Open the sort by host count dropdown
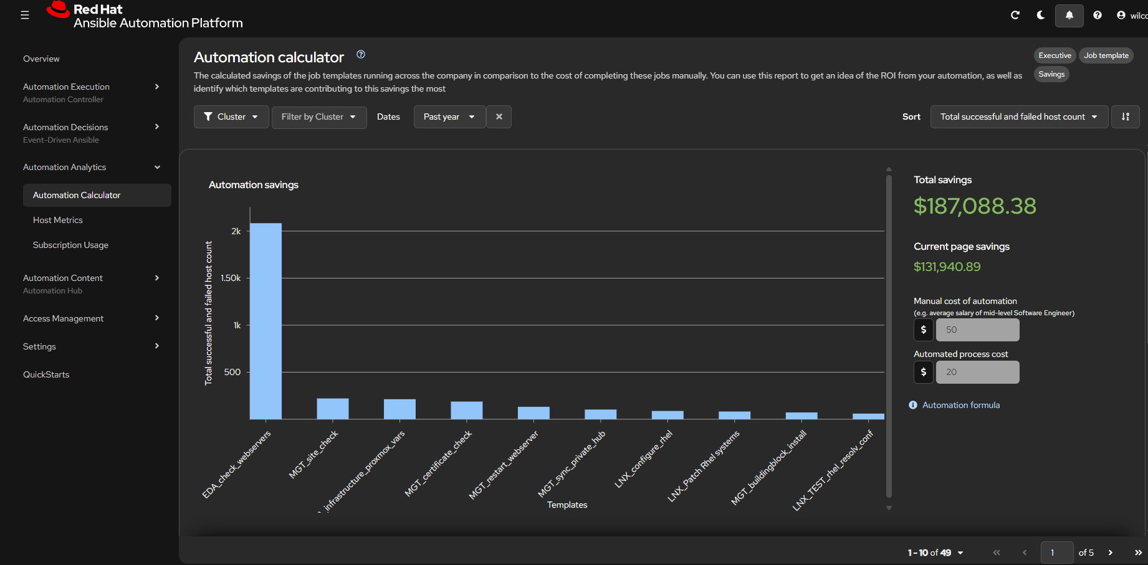1148x565 pixels. (x=1019, y=116)
